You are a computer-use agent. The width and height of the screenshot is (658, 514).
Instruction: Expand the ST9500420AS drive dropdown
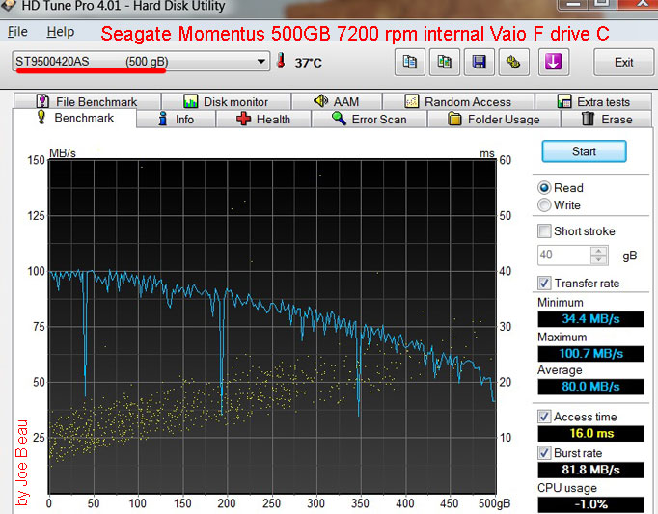261,62
